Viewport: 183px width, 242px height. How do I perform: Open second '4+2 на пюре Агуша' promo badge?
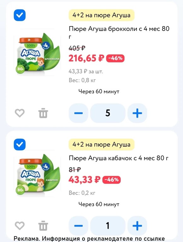(102, 144)
